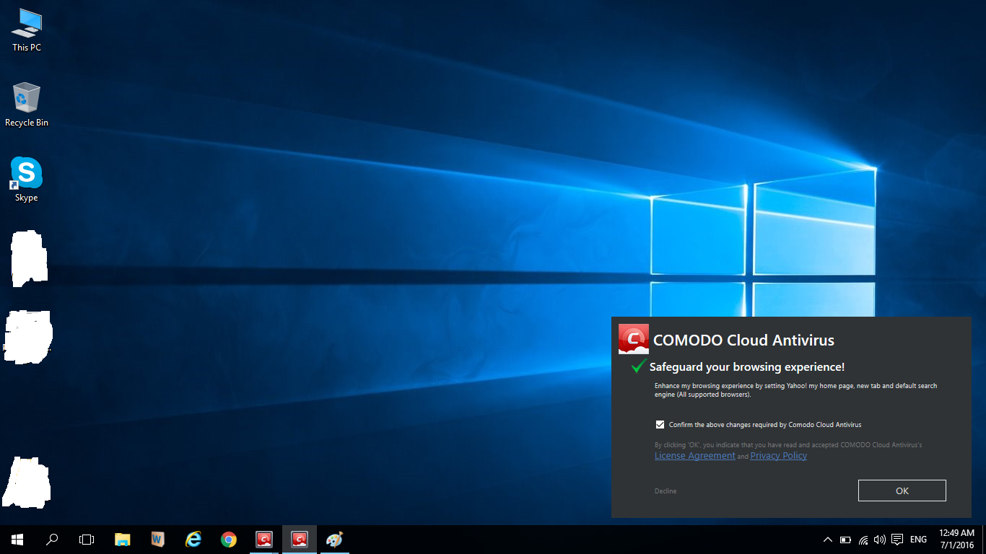Open the This PC desktop icon

27,30
